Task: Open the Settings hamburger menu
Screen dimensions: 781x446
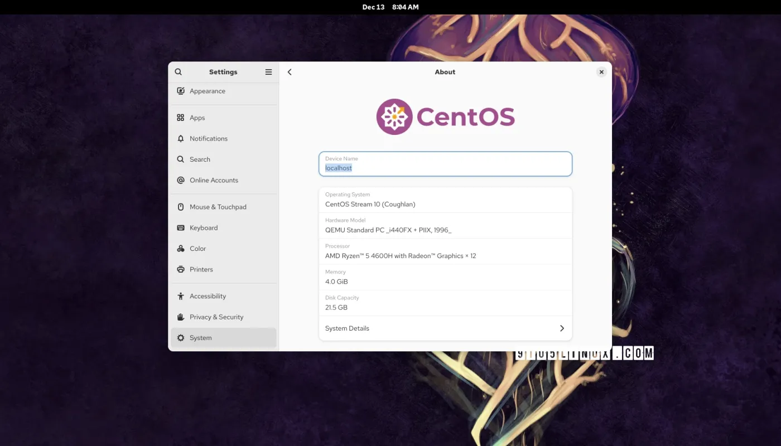Action: tap(268, 72)
